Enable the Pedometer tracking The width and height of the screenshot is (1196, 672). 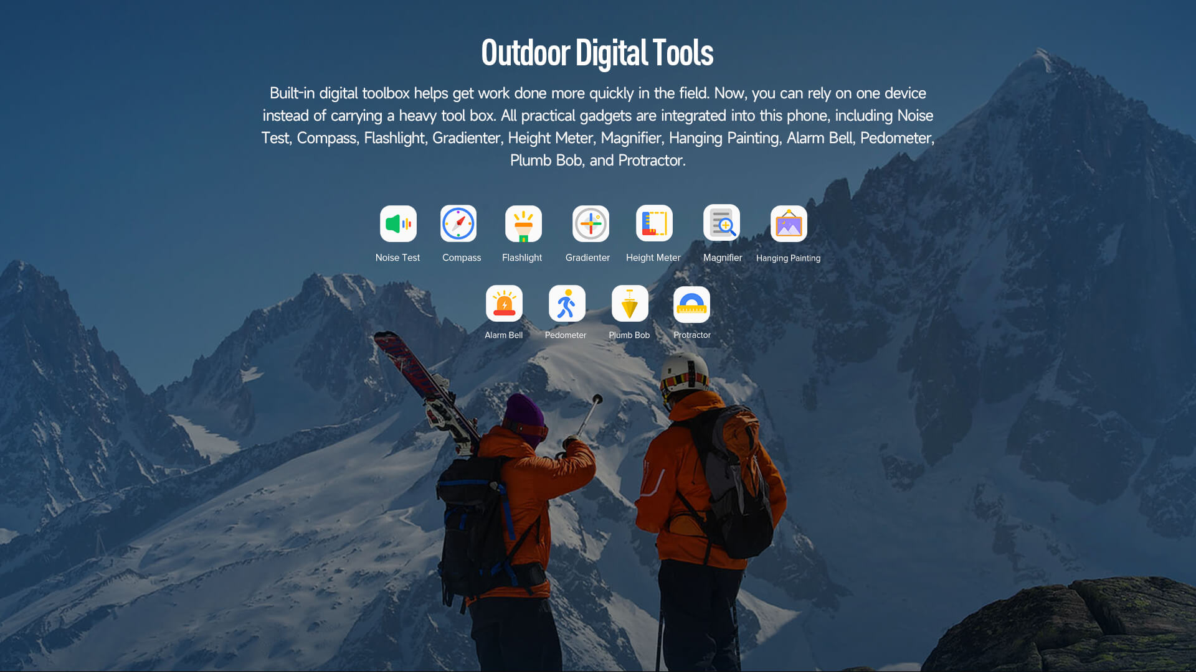pyautogui.click(x=566, y=303)
